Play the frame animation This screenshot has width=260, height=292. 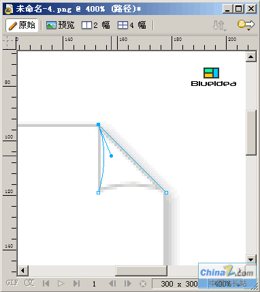pos(61,284)
